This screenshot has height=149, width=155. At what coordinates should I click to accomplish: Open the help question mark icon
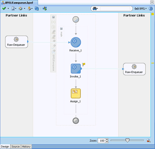click(x=151, y=9)
